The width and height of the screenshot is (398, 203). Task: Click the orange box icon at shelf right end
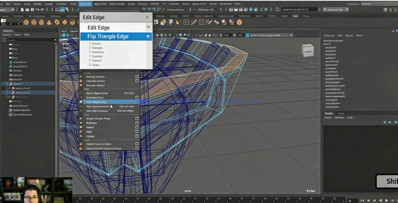[x=239, y=22]
